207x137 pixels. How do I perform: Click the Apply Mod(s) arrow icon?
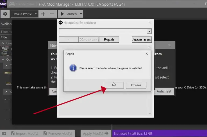106,134
